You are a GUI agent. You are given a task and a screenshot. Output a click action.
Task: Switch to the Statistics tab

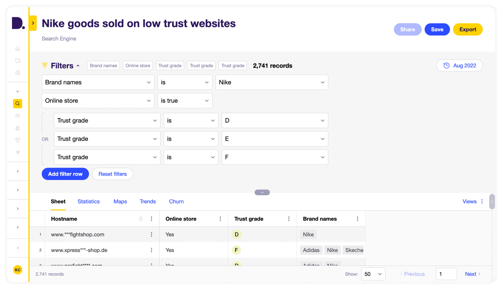click(89, 201)
